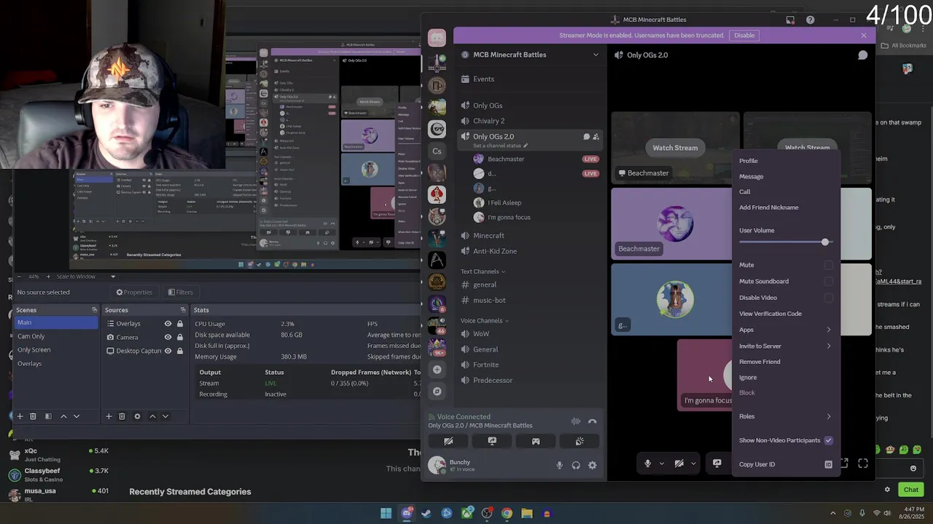Turn on camera in the voice panel

point(448,441)
